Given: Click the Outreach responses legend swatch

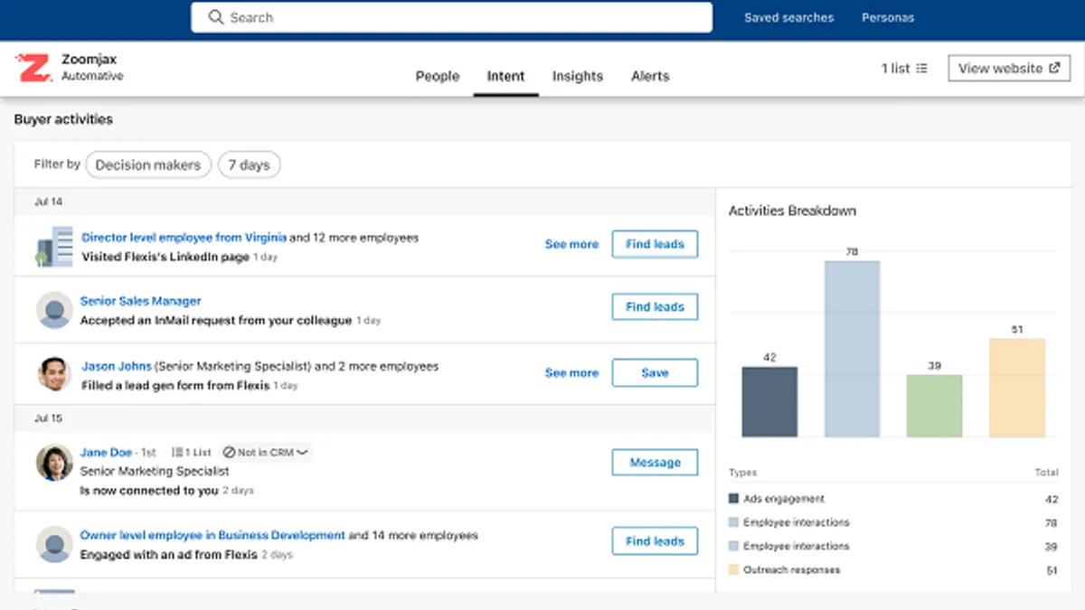Looking at the screenshot, I should (733, 570).
